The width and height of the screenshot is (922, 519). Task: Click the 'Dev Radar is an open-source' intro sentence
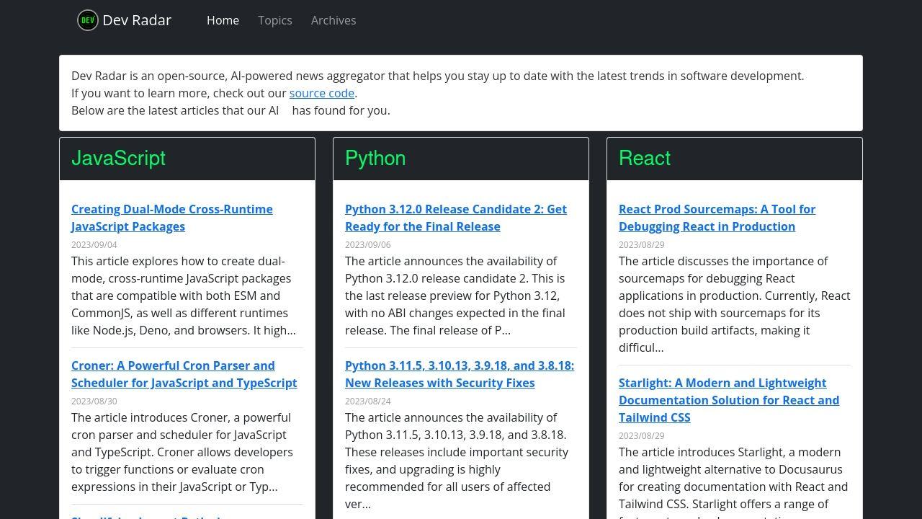point(437,76)
